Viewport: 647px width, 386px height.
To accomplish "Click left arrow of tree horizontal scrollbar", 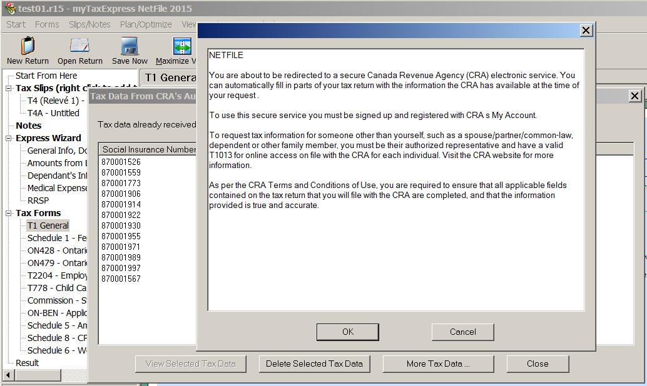I will (x=8, y=375).
